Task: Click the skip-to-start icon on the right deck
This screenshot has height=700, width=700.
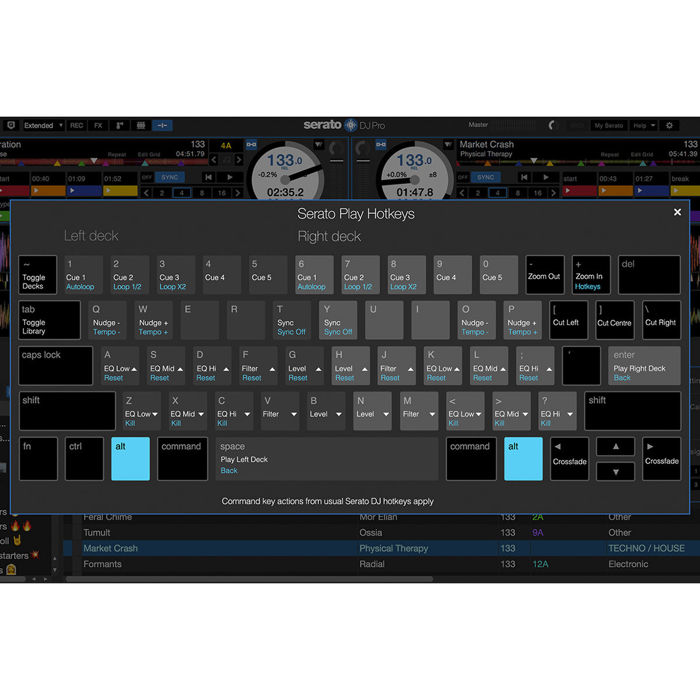Action: (524, 177)
